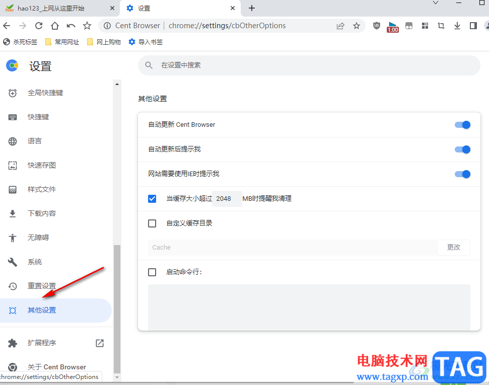Click the address bar URL

(227, 26)
